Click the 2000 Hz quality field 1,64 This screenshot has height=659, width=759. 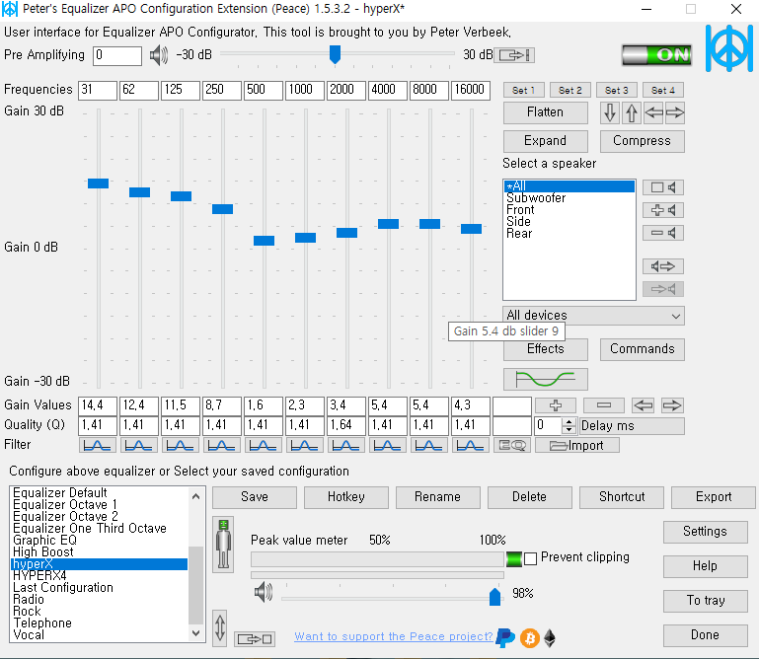(x=346, y=425)
